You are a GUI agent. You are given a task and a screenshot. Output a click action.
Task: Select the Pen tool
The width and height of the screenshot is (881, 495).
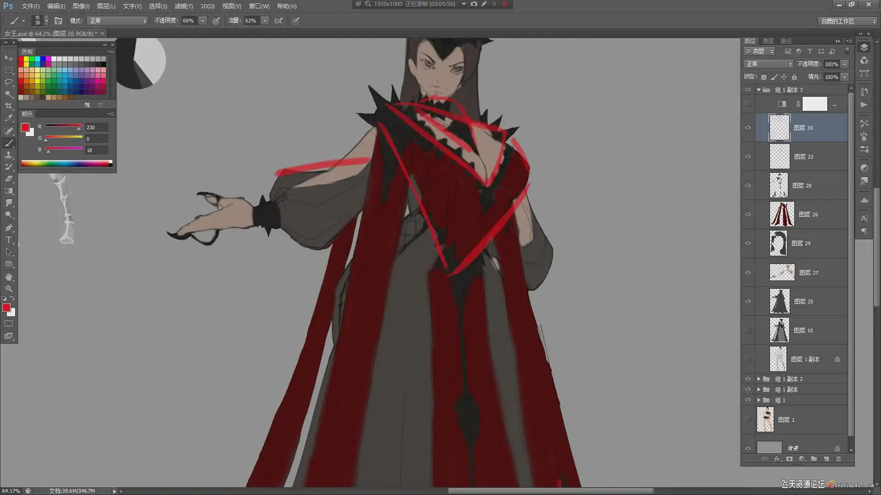pos(8,228)
